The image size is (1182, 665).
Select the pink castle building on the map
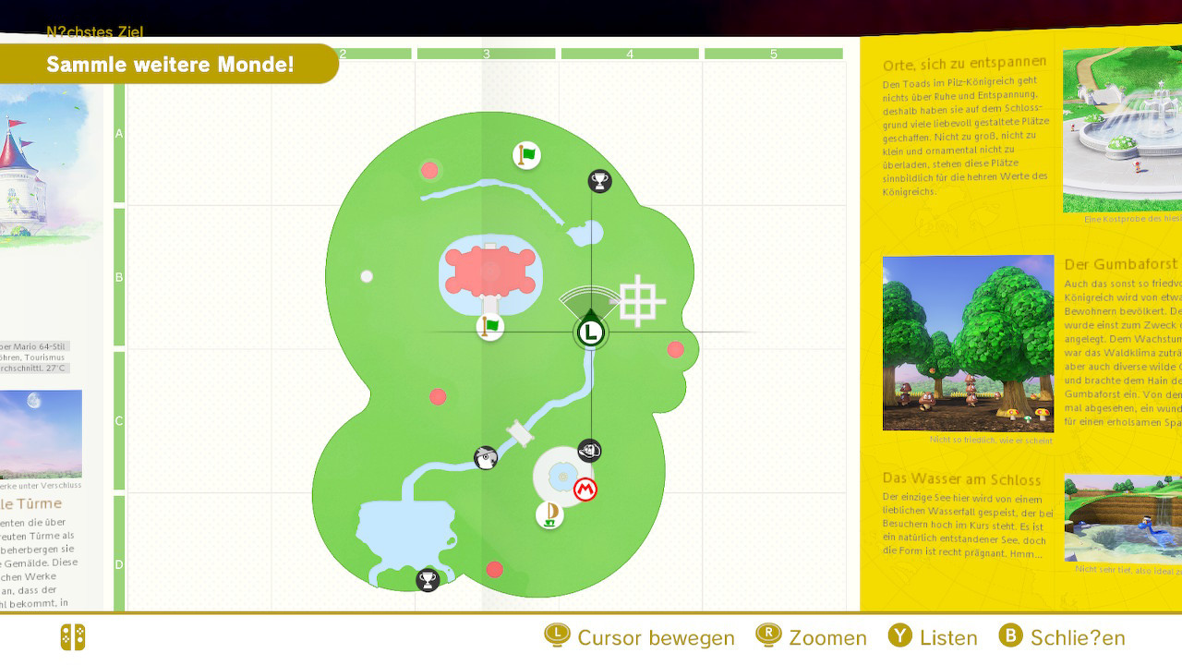[490, 272]
